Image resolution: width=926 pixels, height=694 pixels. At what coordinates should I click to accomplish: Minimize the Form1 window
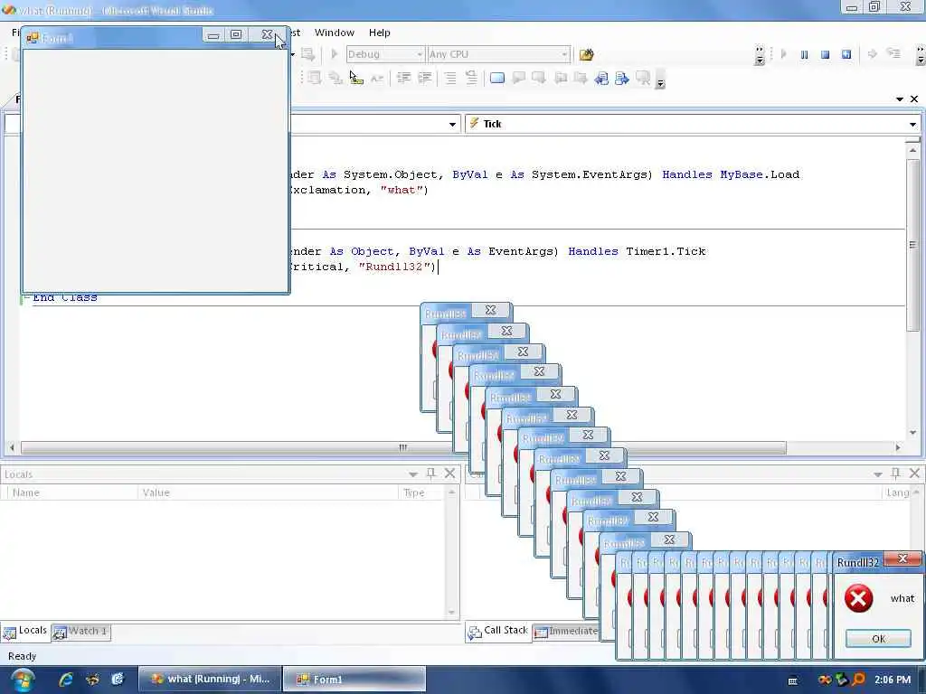[x=213, y=35]
